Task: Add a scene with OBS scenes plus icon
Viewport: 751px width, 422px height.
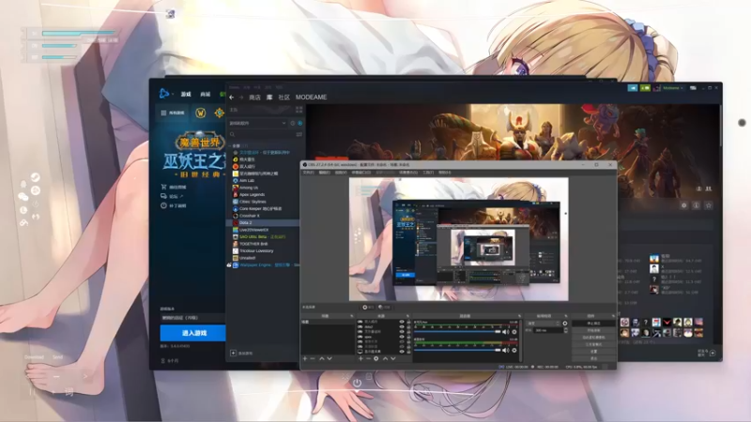Action: 305,359
